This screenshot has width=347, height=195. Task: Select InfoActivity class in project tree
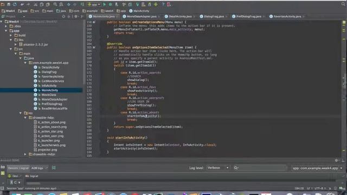pyautogui.click(x=49, y=86)
